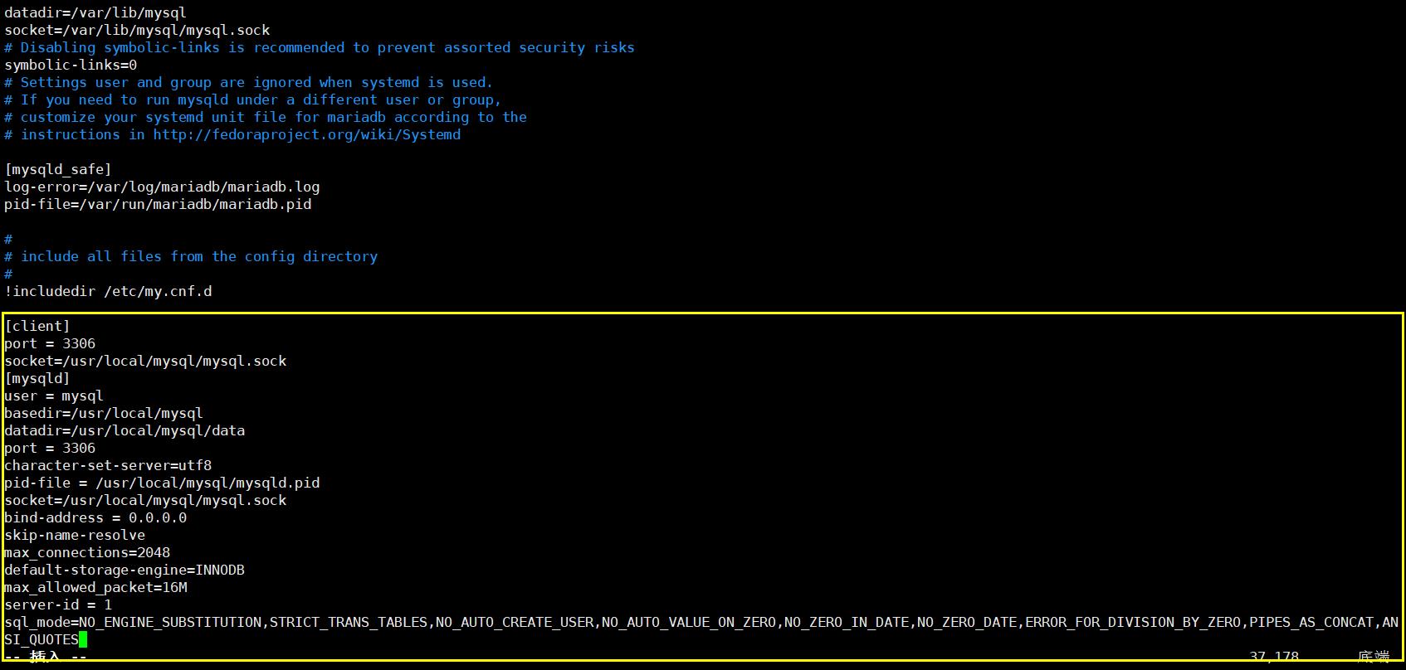Click the 'log-error=/var/log/mariadb/mariadb.log' line
This screenshot has height=670, width=1406.
(162, 187)
